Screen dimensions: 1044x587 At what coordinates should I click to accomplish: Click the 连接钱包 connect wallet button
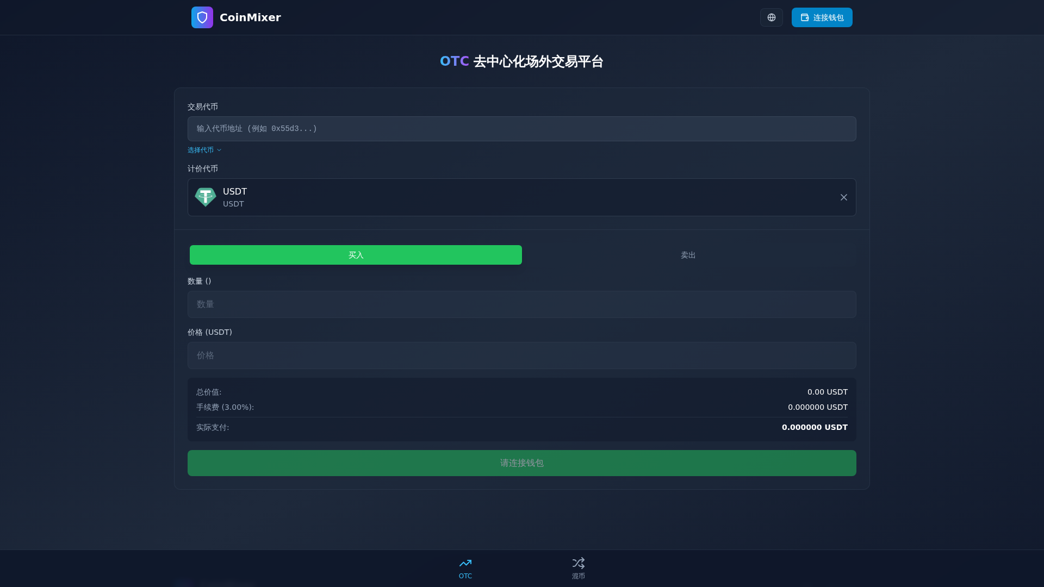[822, 17]
